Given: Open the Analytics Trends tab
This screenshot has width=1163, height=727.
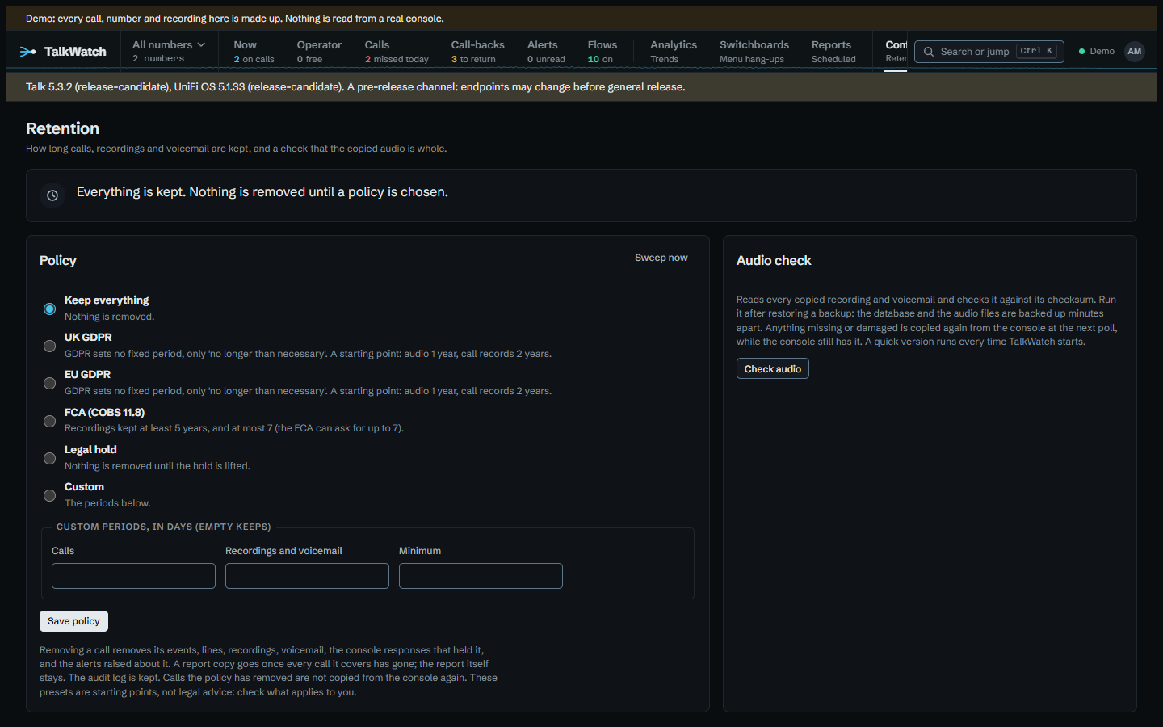Looking at the screenshot, I should (x=674, y=52).
